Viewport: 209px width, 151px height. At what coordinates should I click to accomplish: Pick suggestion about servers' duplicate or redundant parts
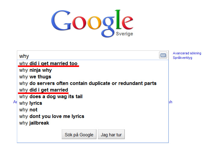[88, 83]
